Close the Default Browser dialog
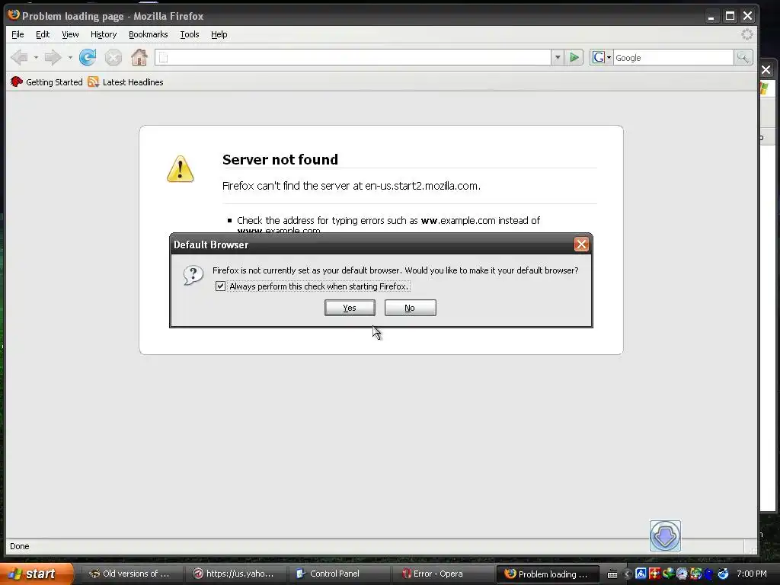Image resolution: width=780 pixels, height=585 pixels. click(581, 245)
